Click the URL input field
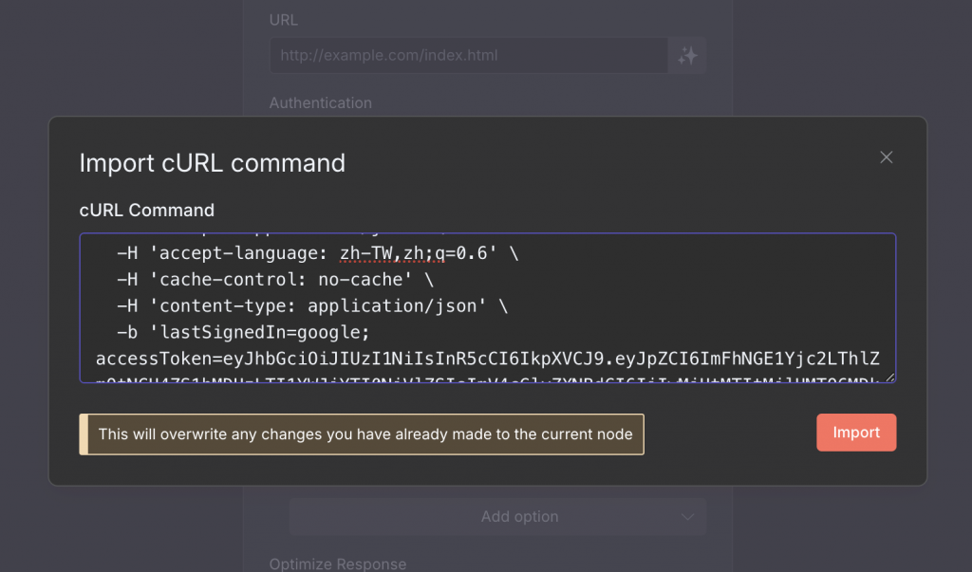The image size is (972, 572). pyautogui.click(x=468, y=56)
